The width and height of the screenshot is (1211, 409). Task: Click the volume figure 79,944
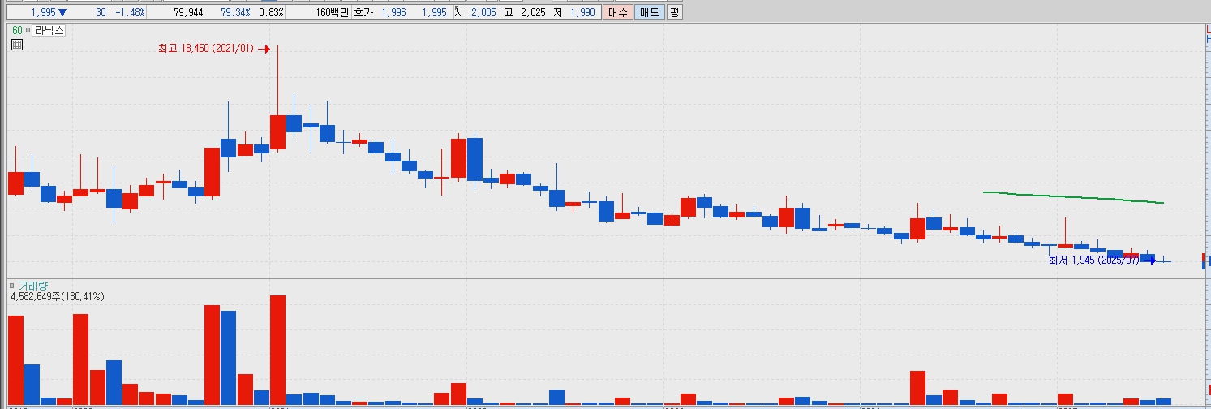pos(188,13)
